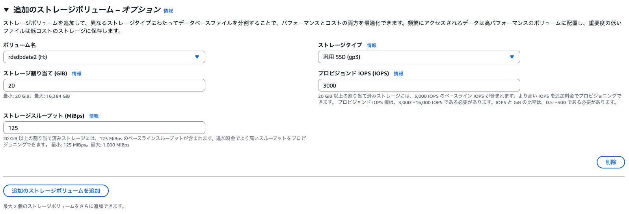Click the ボリューム名 field label

(x=20, y=45)
